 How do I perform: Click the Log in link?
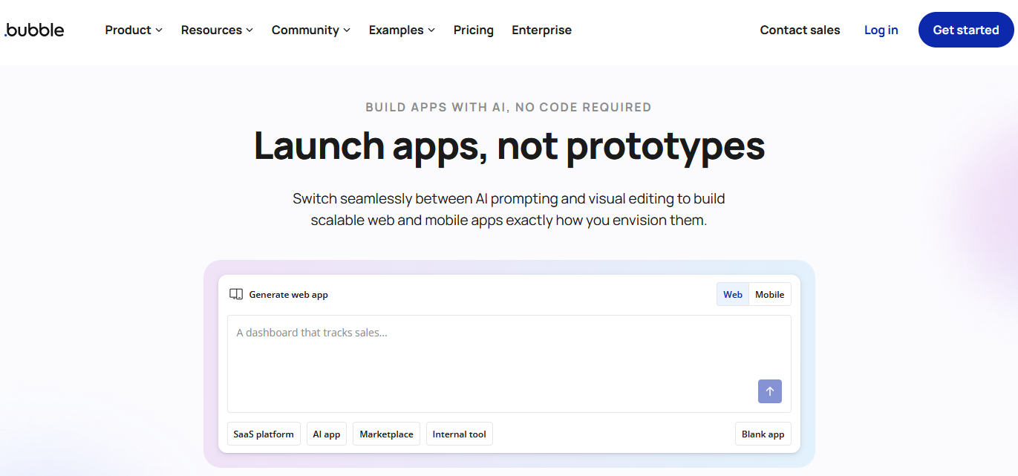click(x=881, y=30)
